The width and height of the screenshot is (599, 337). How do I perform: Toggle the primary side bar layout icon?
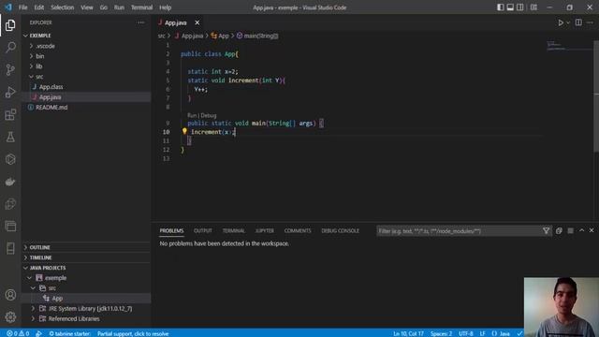pyautogui.click(x=500, y=7)
